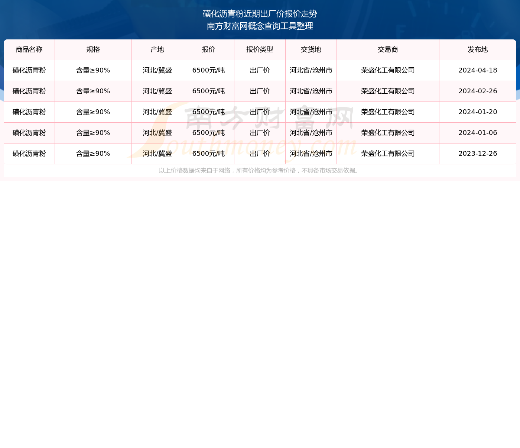Viewport: 520px width, 448px height.
Task: Click the 产地 column header
Action: point(157,49)
